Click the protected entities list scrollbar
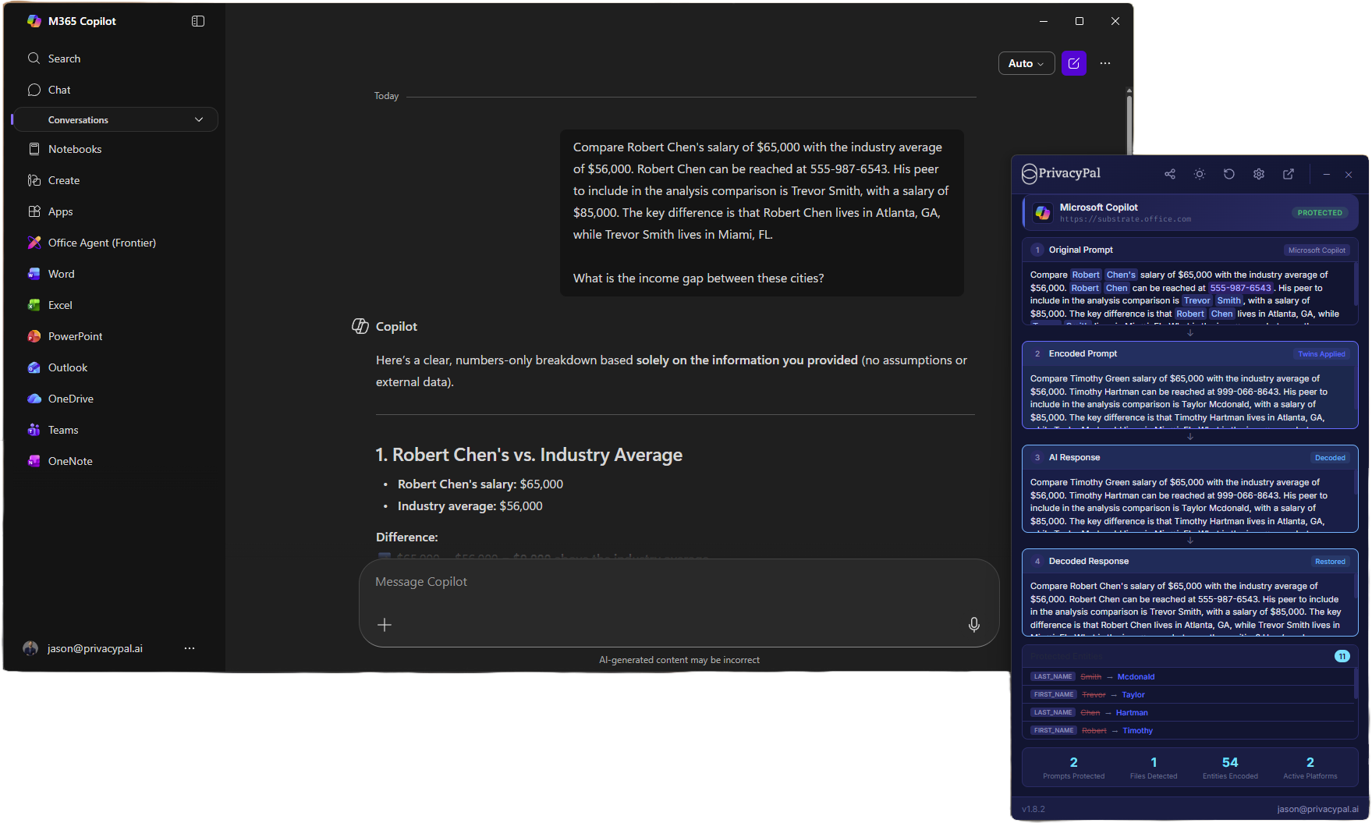 (x=1356, y=683)
